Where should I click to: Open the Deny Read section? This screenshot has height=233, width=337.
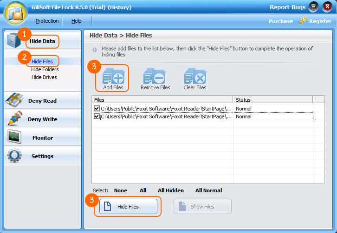pos(42,101)
